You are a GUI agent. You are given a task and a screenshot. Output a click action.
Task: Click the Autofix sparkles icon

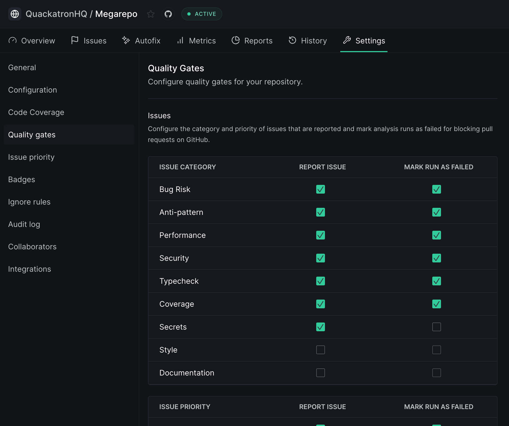click(126, 40)
